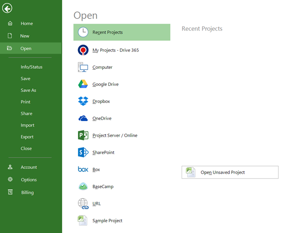Click the URL globe link icon
Image resolution: width=307 pixels, height=233 pixels.
click(83, 204)
